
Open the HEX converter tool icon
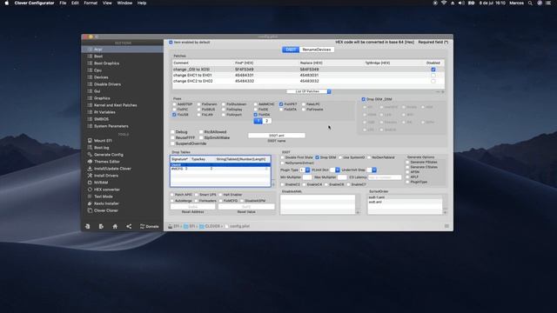point(90,190)
